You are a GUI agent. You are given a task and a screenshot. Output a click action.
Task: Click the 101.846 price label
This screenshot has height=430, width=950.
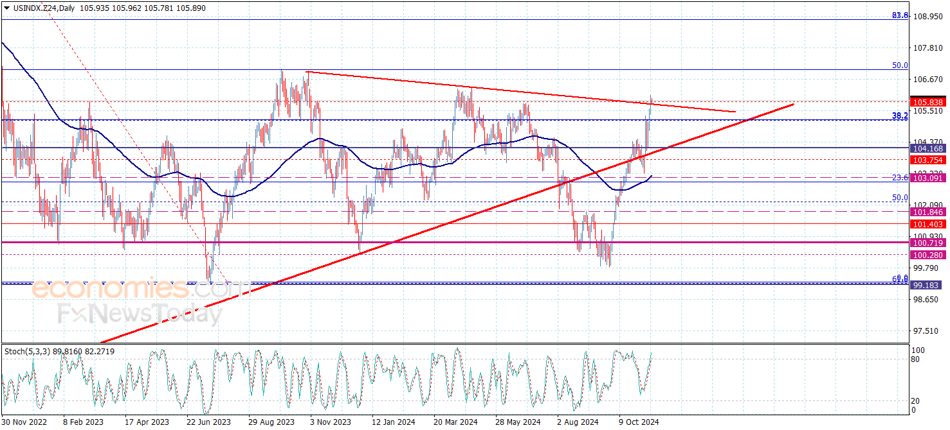point(927,212)
